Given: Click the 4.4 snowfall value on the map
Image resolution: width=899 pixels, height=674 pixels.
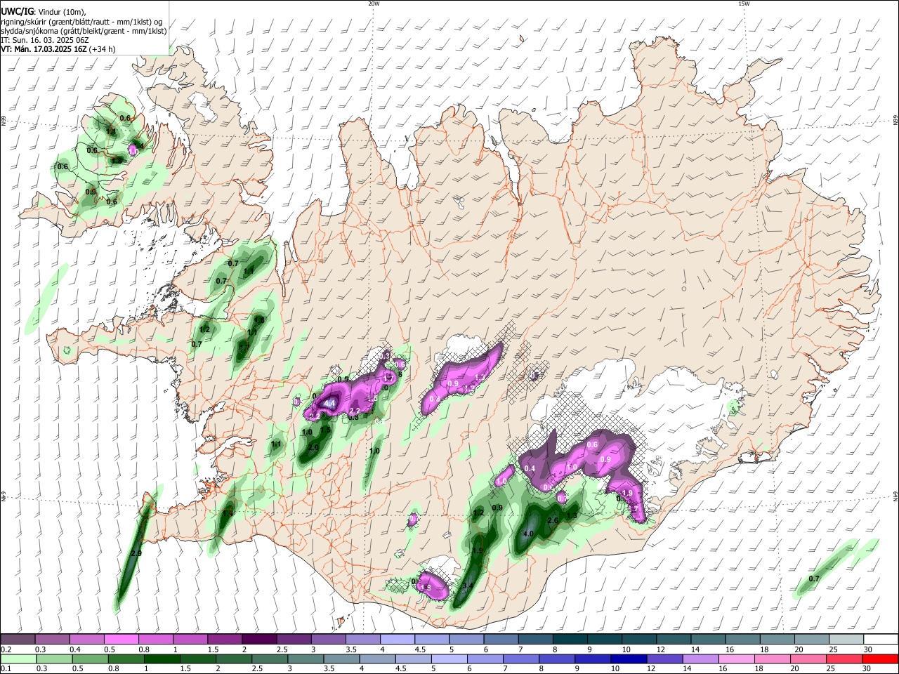Looking at the screenshot, I should 329,404.
